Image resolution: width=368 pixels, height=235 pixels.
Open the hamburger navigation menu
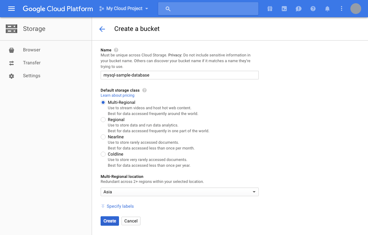pyautogui.click(x=11, y=9)
